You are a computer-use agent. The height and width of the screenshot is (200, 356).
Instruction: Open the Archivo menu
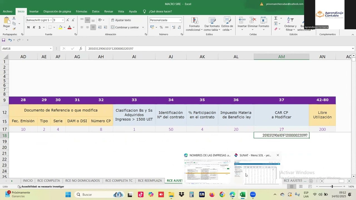coord(8,11)
